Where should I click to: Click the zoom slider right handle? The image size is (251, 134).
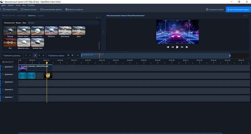tap(230, 56)
